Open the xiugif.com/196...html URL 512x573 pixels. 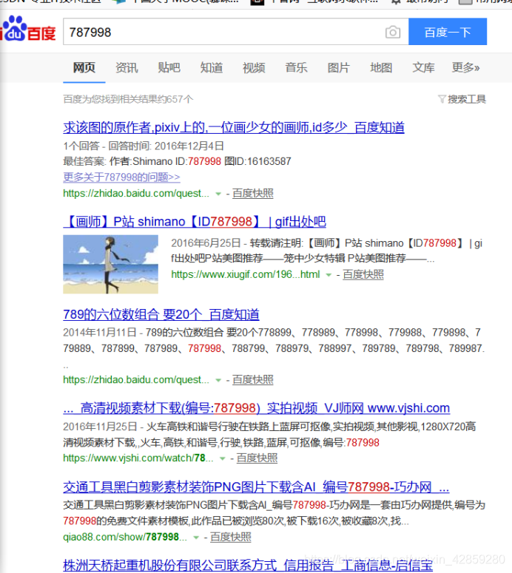(x=246, y=274)
